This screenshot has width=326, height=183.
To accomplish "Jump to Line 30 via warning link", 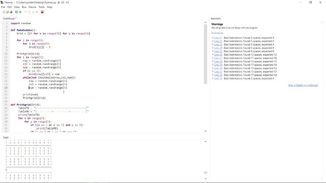I will click(218, 68).
